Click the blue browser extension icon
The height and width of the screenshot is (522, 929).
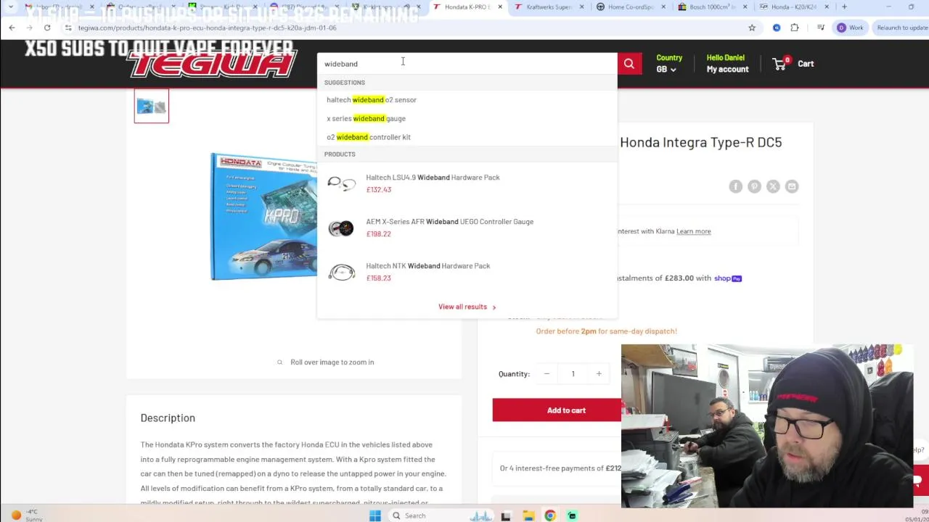(777, 28)
